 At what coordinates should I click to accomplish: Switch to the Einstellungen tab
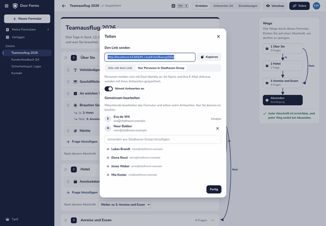pos(248,6)
